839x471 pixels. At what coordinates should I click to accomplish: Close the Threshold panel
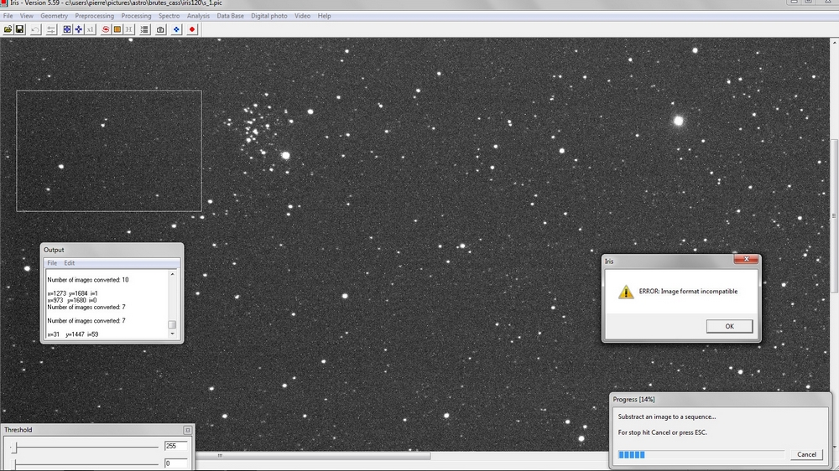(x=187, y=430)
